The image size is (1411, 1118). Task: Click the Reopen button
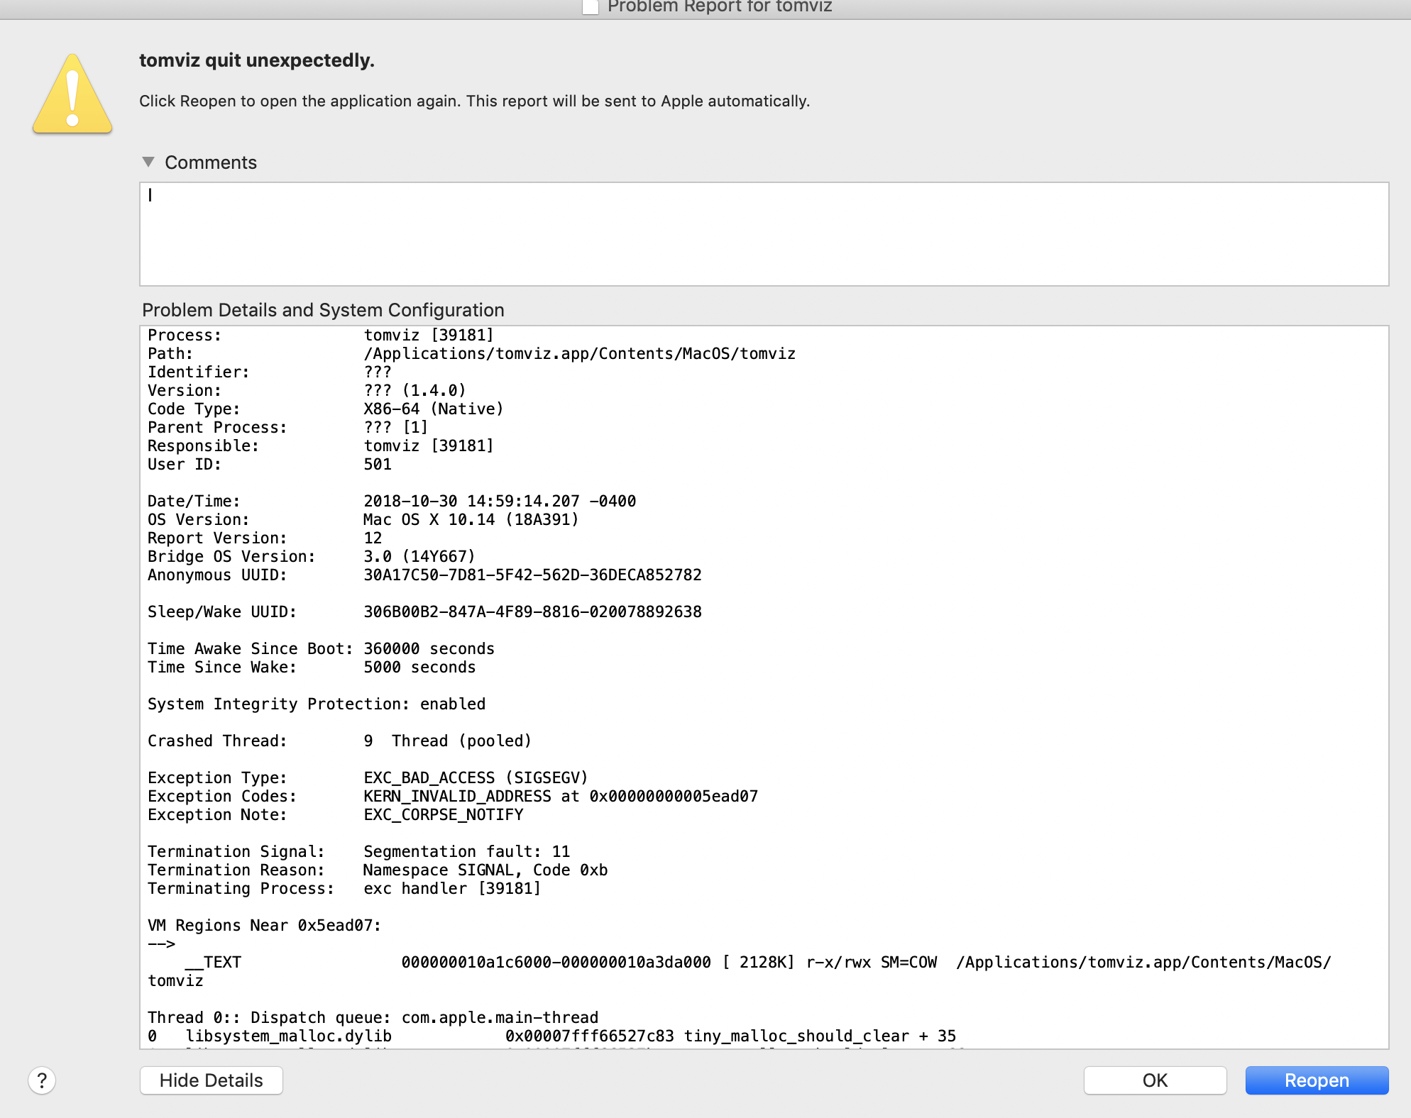(x=1317, y=1080)
